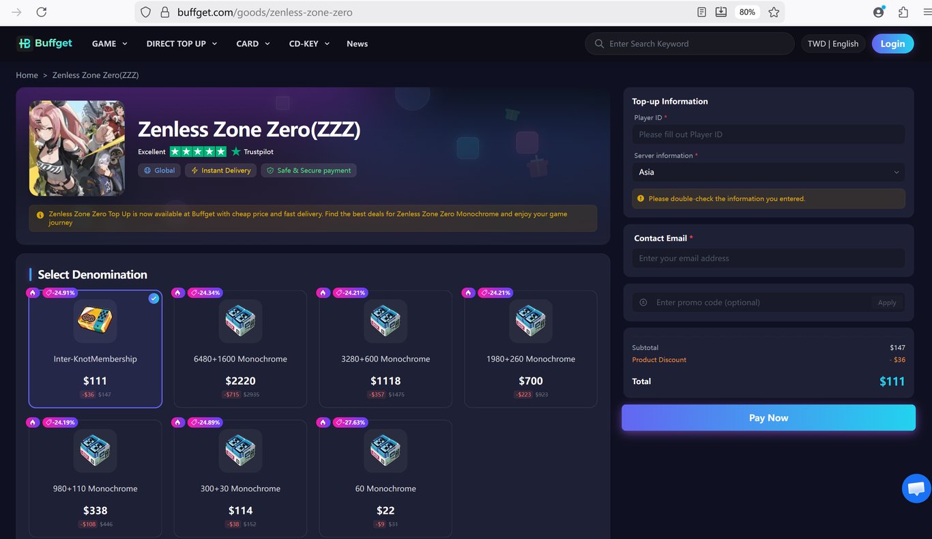The width and height of the screenshot is (932, 539).
Task: Click the Zenless Zone Zero(ZZZ) breadcrumb
Action: click(x=96, y=75)
